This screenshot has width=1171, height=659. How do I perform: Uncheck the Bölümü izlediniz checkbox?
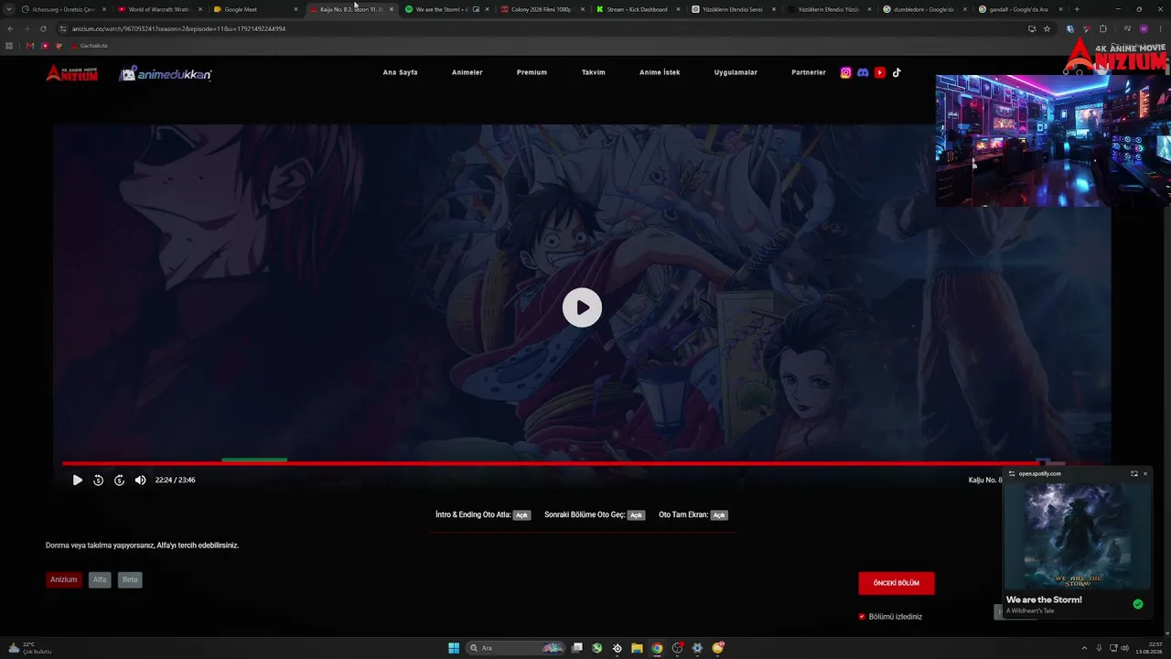coord(862,617)
